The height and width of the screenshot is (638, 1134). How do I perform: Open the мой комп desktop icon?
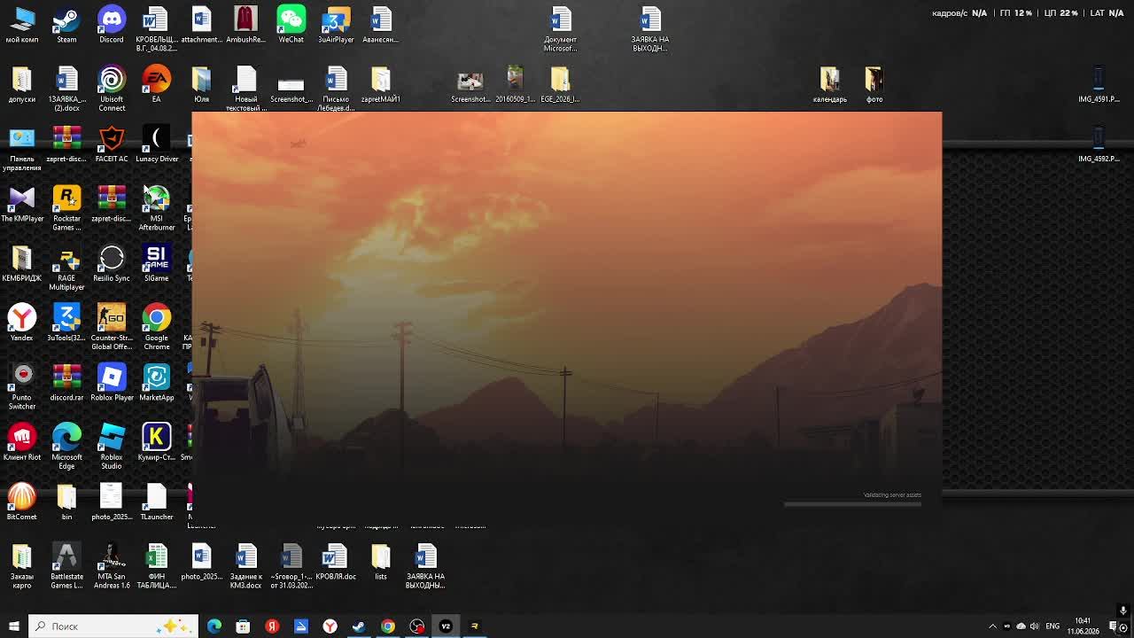[22, 24]
